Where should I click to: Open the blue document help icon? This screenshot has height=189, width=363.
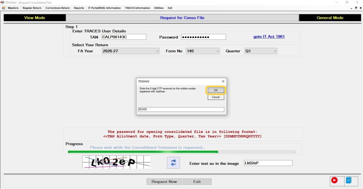coord(348,180)
